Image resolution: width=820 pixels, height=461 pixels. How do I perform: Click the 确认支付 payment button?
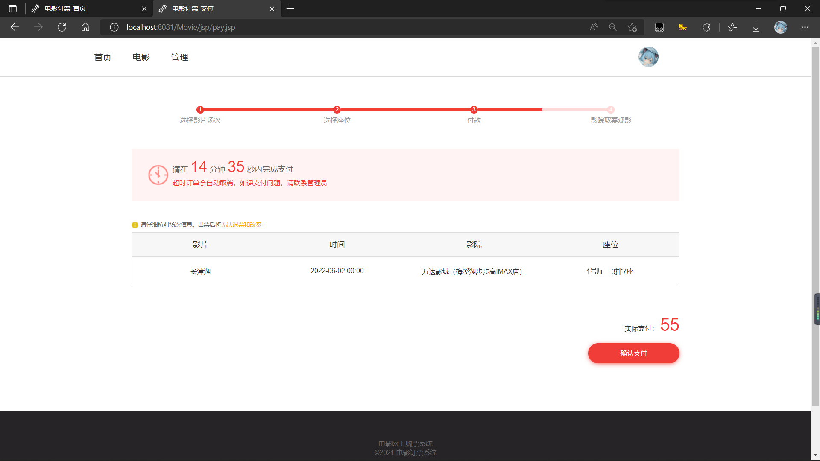pos(633,353)
